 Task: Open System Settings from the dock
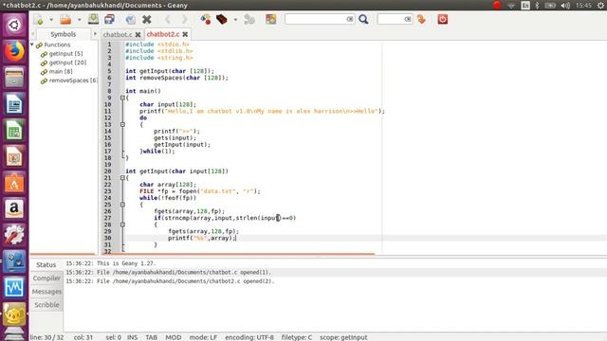[14, 235]
